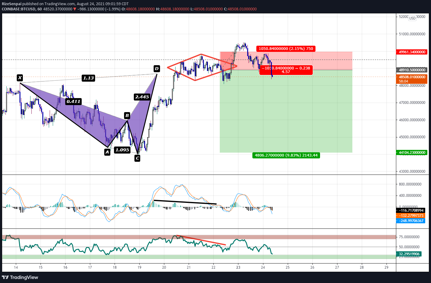Screen dimensions: 431x283
Task: Click the date 16 on time axis
Action: click(65, 267)
